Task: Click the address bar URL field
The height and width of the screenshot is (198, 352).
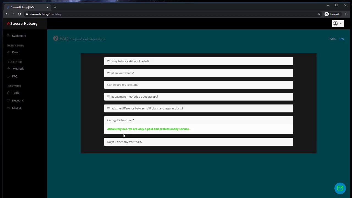Action: 170,14
